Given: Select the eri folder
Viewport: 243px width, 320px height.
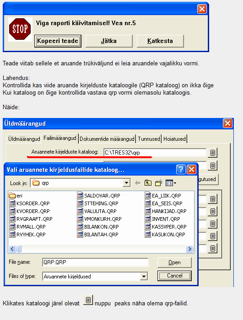Looking at the screenshot, I should 16,196.
